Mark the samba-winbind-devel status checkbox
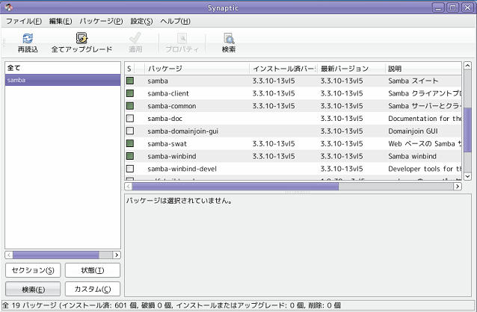The height and width of the screenshot is (312, 477). pos(130,169)
